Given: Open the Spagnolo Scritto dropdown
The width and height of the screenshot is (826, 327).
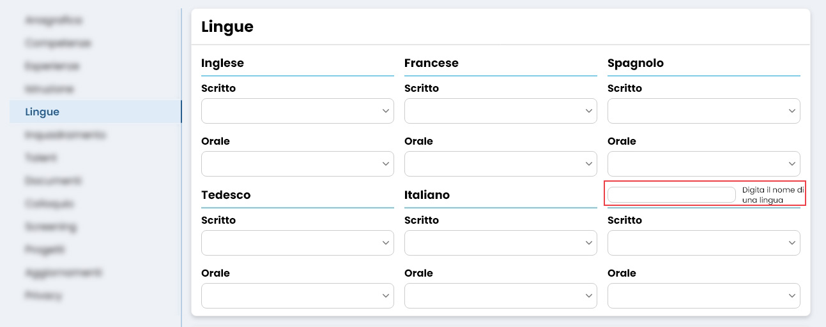Looking at the screenshot, I should coord(703,111).
